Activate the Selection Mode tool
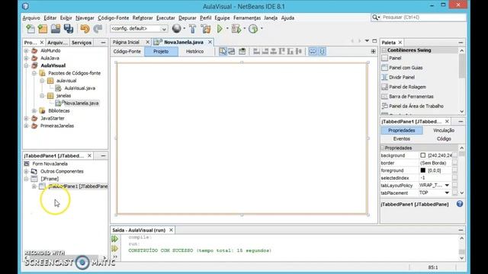 (223, 51)
